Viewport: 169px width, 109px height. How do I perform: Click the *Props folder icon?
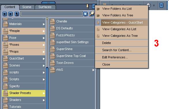(5, 52)
